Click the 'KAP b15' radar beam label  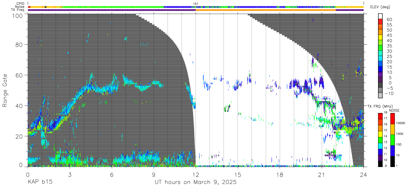[40, 182]
